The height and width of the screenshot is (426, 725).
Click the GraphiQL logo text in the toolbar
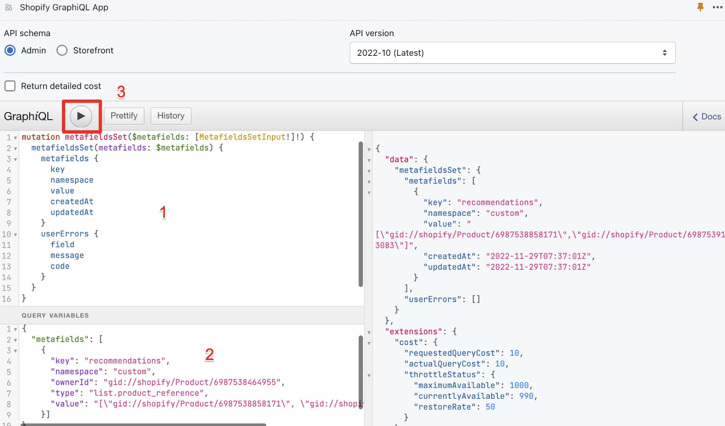[28, 116]
